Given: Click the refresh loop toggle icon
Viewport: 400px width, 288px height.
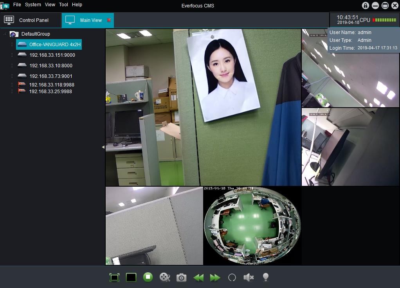Looking at the screenshot, I should 232,277.
